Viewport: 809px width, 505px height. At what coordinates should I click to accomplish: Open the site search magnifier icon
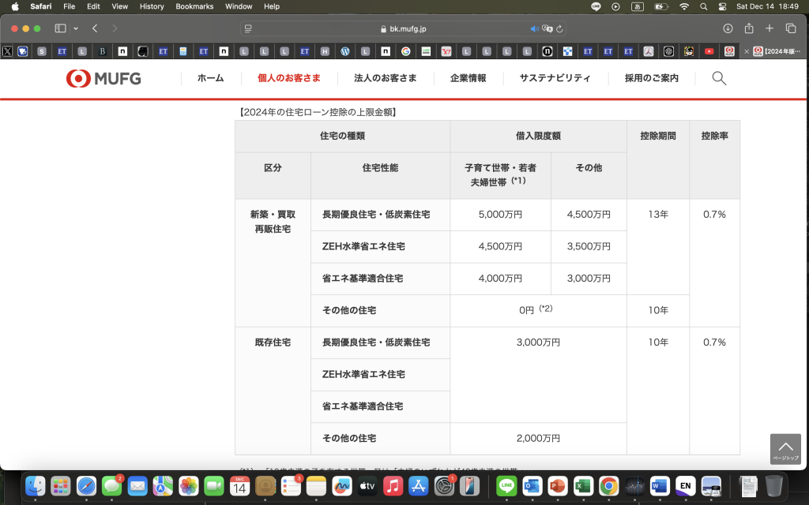pyautogui.click(x=719, y=78)
